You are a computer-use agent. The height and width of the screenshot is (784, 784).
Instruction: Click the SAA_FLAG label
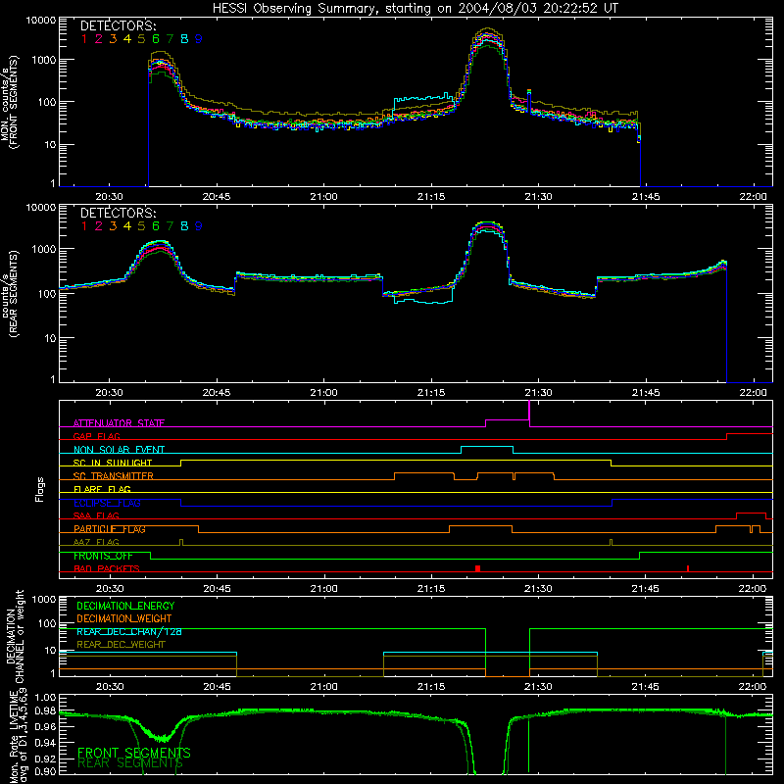coord(96,515)
